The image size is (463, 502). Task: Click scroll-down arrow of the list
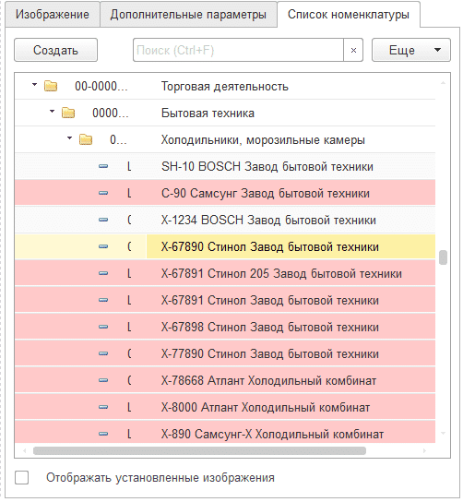[x=443, y=433]
